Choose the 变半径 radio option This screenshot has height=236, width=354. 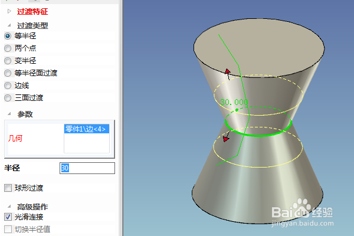pyautogui.click(x=8, y=61)
